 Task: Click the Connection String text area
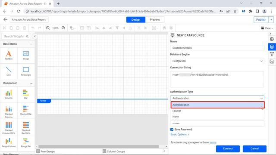[x=217, y=79]
